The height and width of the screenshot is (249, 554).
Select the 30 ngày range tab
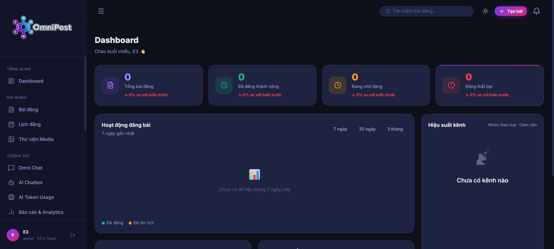point(367,129)
